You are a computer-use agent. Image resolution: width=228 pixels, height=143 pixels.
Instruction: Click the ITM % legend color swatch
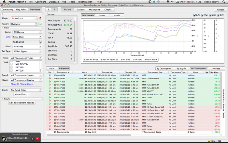point(134,60)
